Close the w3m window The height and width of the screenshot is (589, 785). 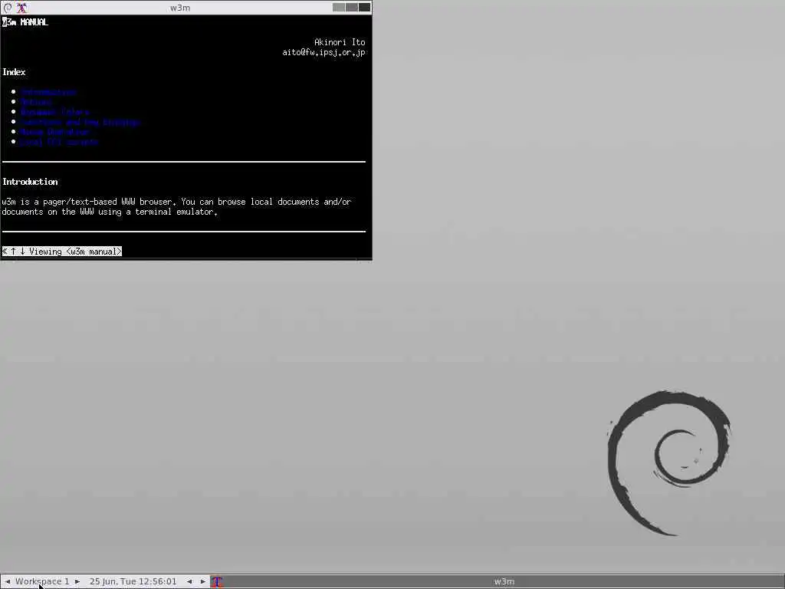click(364, 8)
